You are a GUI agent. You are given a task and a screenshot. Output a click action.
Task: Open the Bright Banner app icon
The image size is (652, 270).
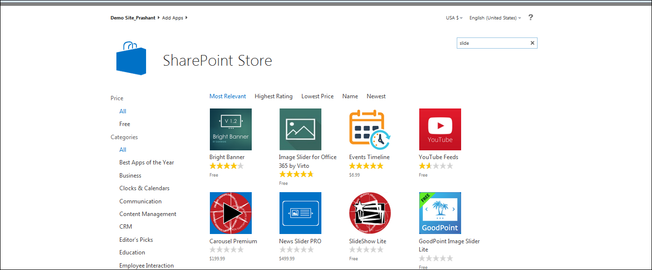coord(230,129)
